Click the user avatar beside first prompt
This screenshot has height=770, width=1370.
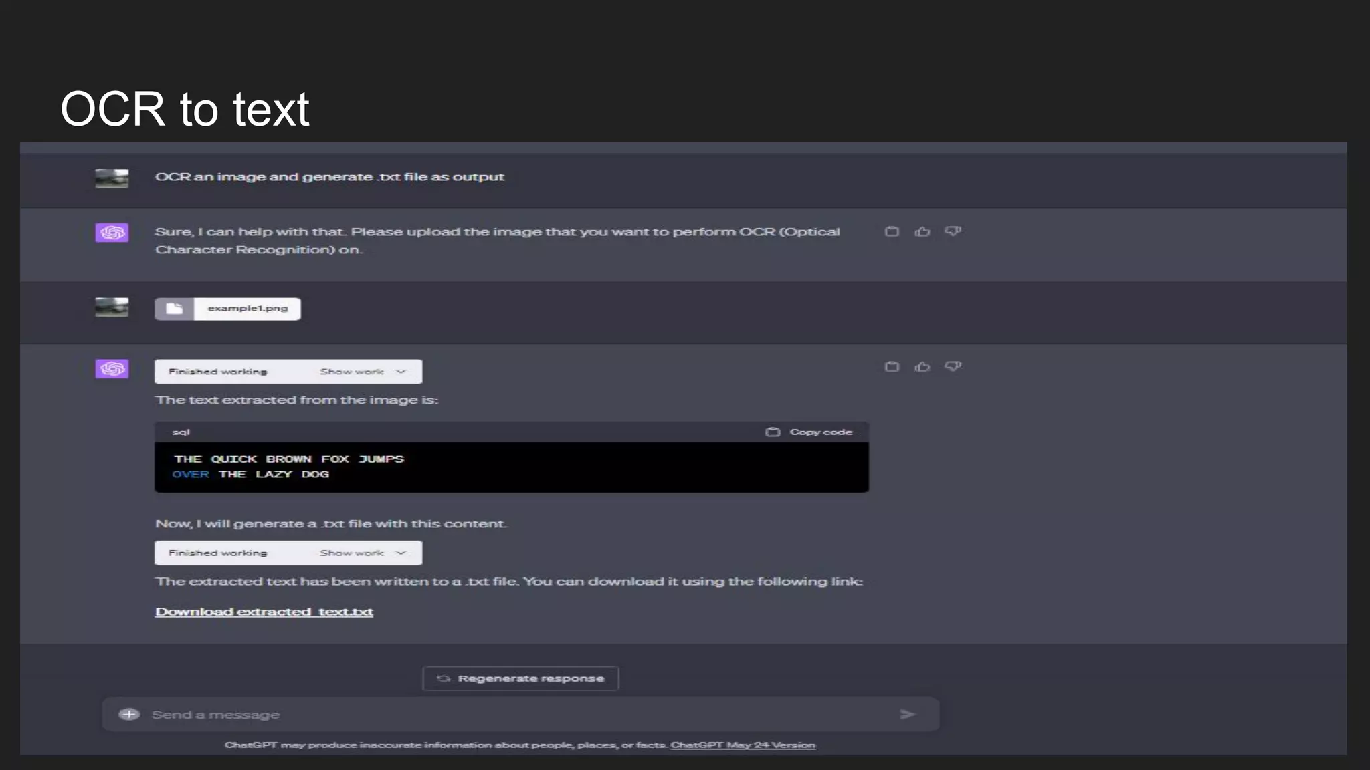tap(112, 178)
